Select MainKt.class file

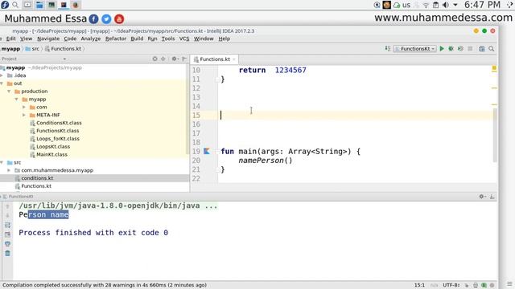click(51, 154)
